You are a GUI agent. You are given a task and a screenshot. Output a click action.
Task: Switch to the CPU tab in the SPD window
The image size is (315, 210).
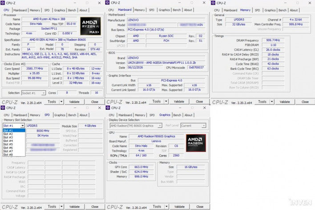7,115
